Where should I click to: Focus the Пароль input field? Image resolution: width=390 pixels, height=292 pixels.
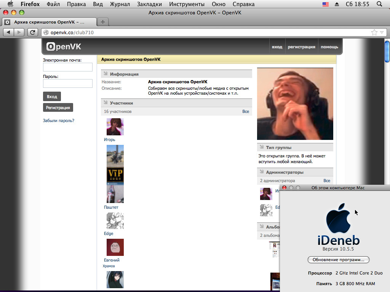(68, 83)
